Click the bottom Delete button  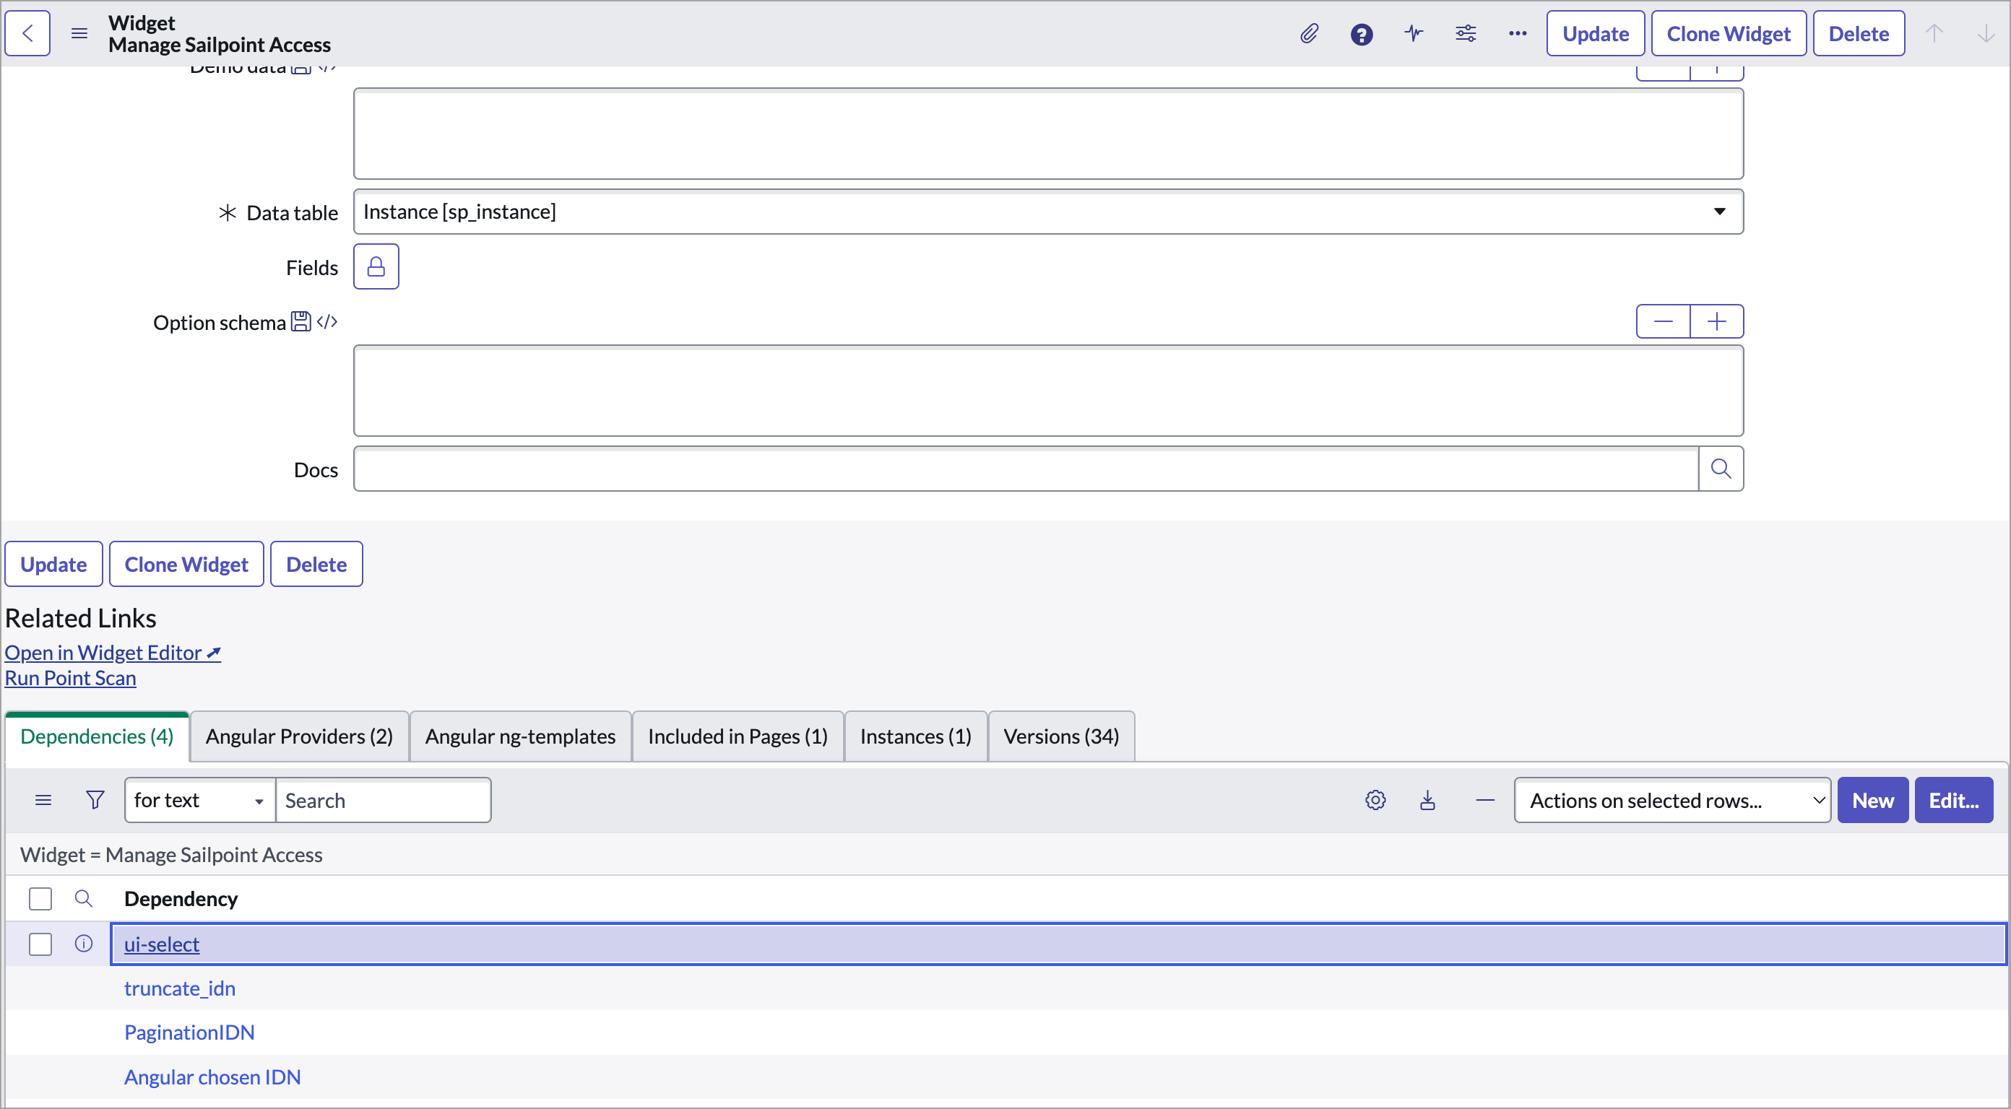[x=316, y=565]
